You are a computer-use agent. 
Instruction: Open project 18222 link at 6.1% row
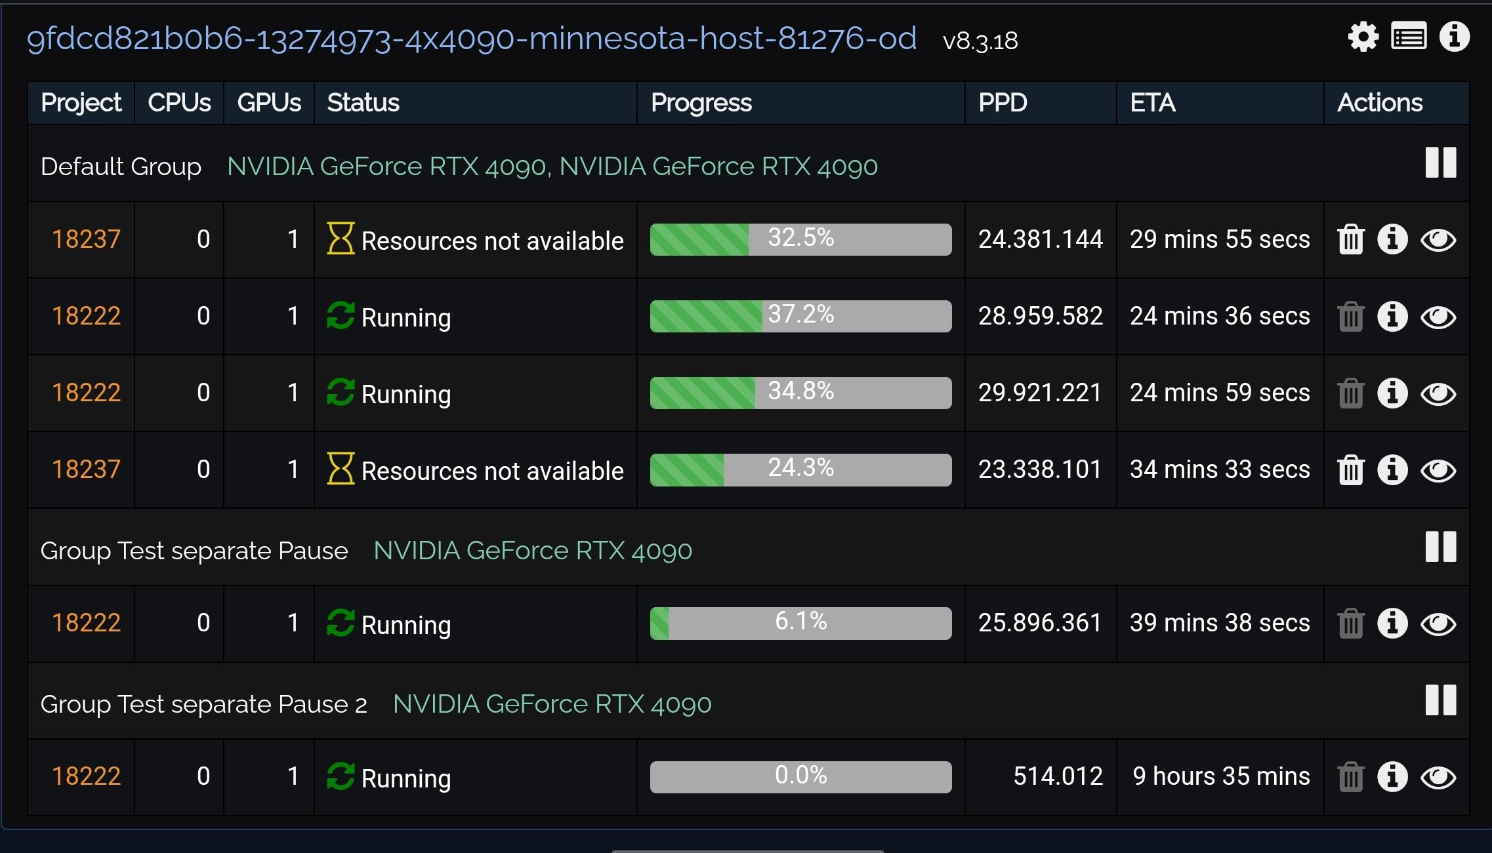[86, 623]
